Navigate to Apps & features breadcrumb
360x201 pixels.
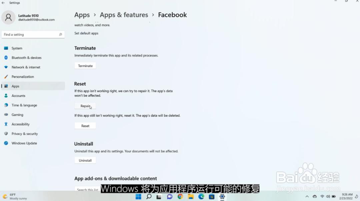tap(124, 15)
